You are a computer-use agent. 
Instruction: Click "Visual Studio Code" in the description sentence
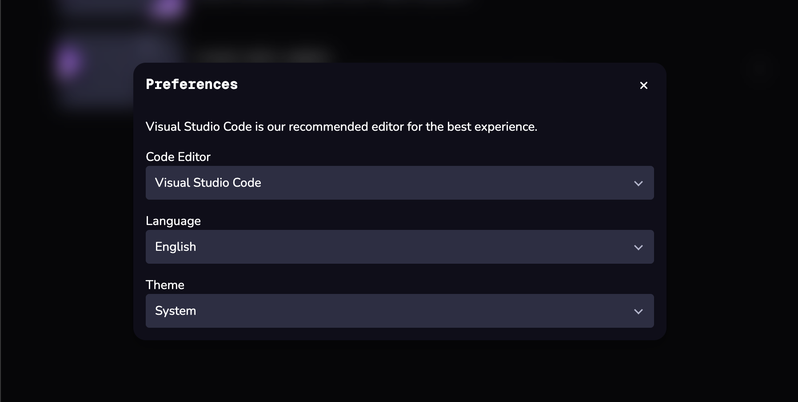pos(199,127)
